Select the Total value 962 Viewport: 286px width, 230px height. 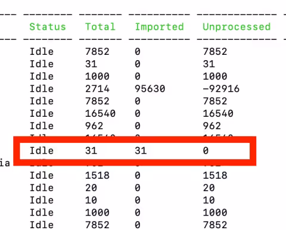point(94,126)
